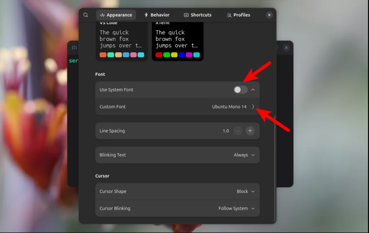Toggle the Use System Font switch
The image size is (369, 233).
click(240, 90)
